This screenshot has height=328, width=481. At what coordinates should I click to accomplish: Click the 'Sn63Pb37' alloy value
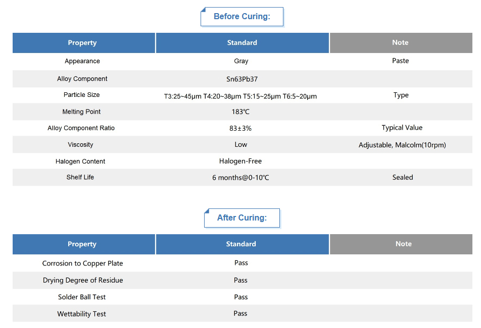tap(242, 79)
